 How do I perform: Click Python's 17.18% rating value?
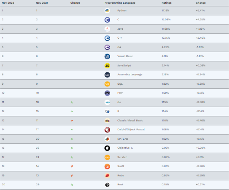click(165, 10)
